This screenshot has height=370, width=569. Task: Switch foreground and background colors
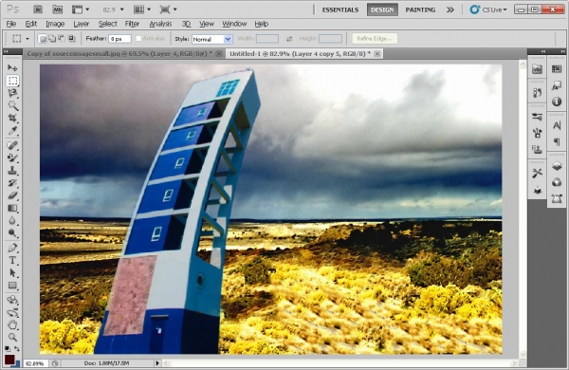tap(17, 348)
